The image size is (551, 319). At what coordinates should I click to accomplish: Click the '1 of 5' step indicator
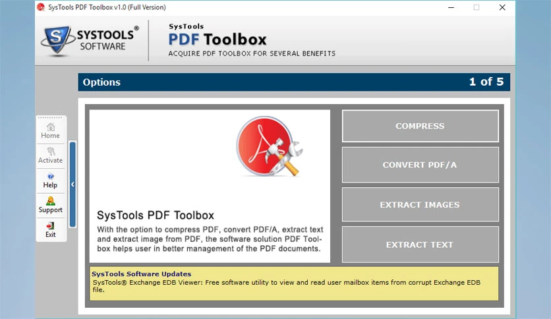486,82
